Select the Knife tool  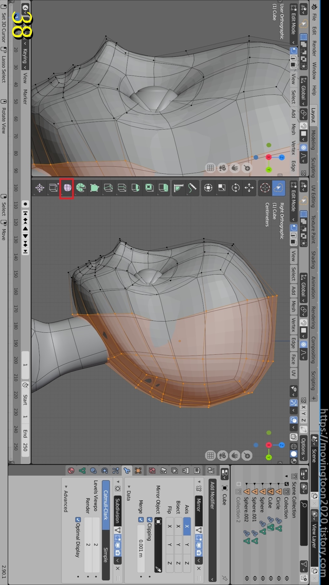click(x=108, y=188)
